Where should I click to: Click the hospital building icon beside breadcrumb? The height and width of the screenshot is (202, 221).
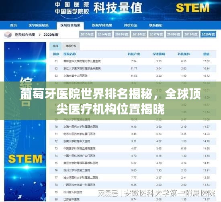[x=8, y=35]
